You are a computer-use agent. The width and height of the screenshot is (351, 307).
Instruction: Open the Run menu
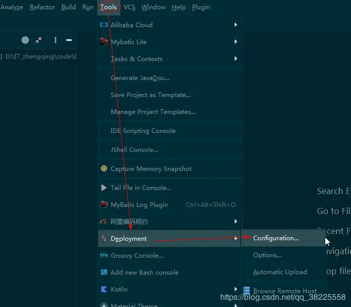click(x=87, y=7)
